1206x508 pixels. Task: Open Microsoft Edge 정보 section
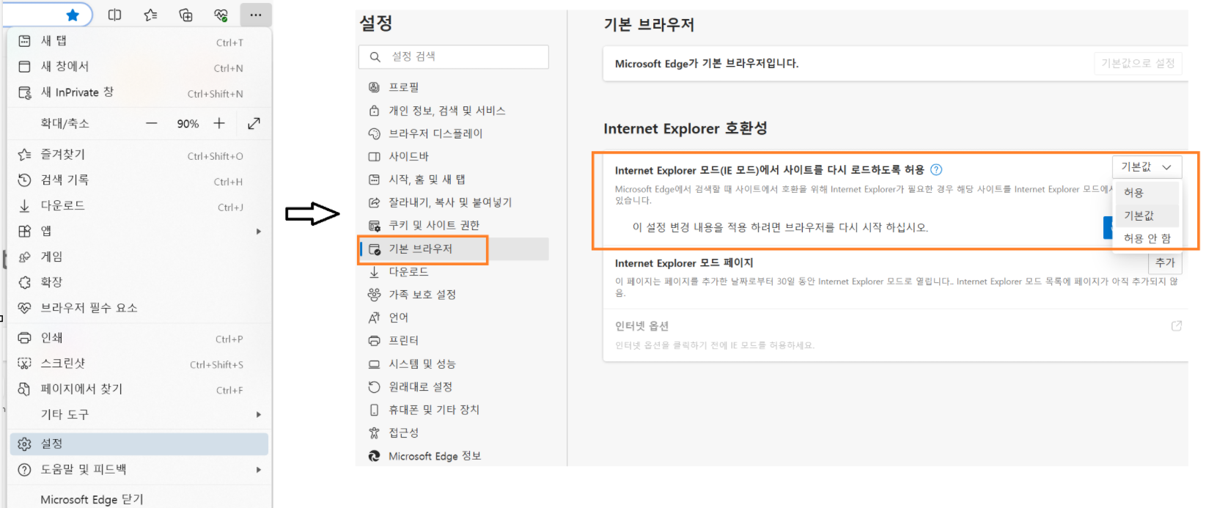tap(454, 456)
